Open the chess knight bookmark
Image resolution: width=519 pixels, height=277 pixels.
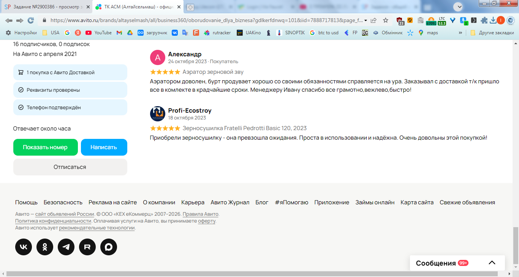[x=269, y=33]
